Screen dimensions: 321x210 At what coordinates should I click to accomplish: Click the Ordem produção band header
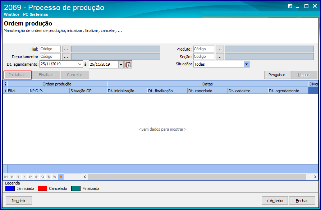[57, 84]
